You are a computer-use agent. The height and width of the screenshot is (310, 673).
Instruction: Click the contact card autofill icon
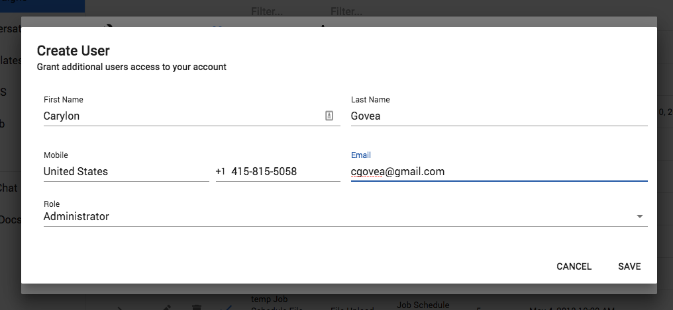pyautogui.click(x=329, y=116)
